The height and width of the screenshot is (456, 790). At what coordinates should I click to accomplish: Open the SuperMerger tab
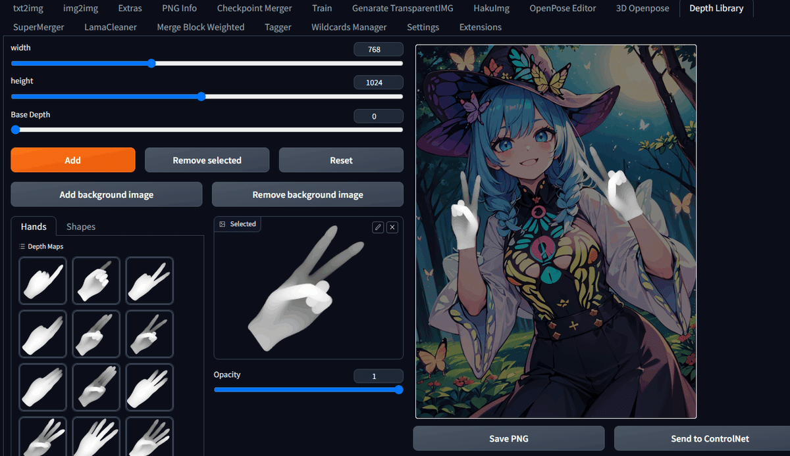[x=39, y=27]
